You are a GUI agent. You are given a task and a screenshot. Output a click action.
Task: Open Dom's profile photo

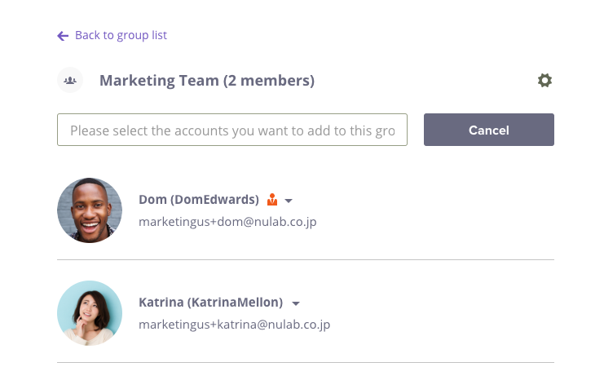point(90,210)
